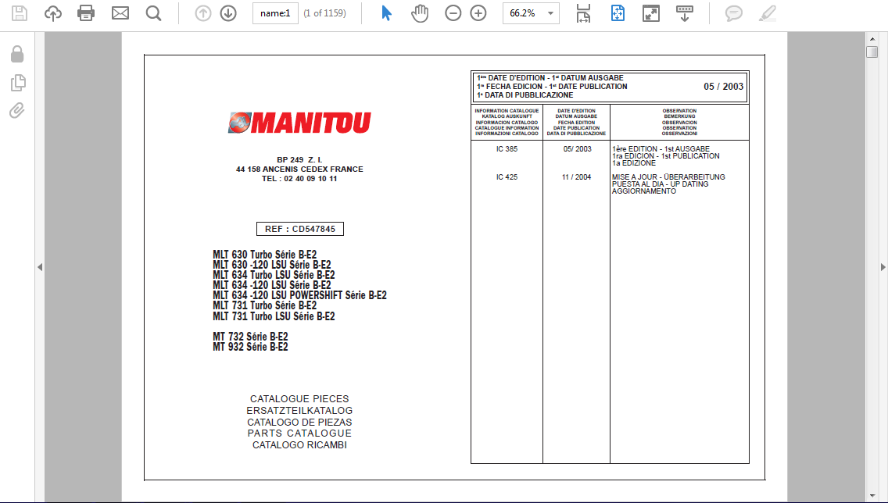Click the PARTS CATALOGUE text
This screenshot has height=503, width=888.
[299, 433]
